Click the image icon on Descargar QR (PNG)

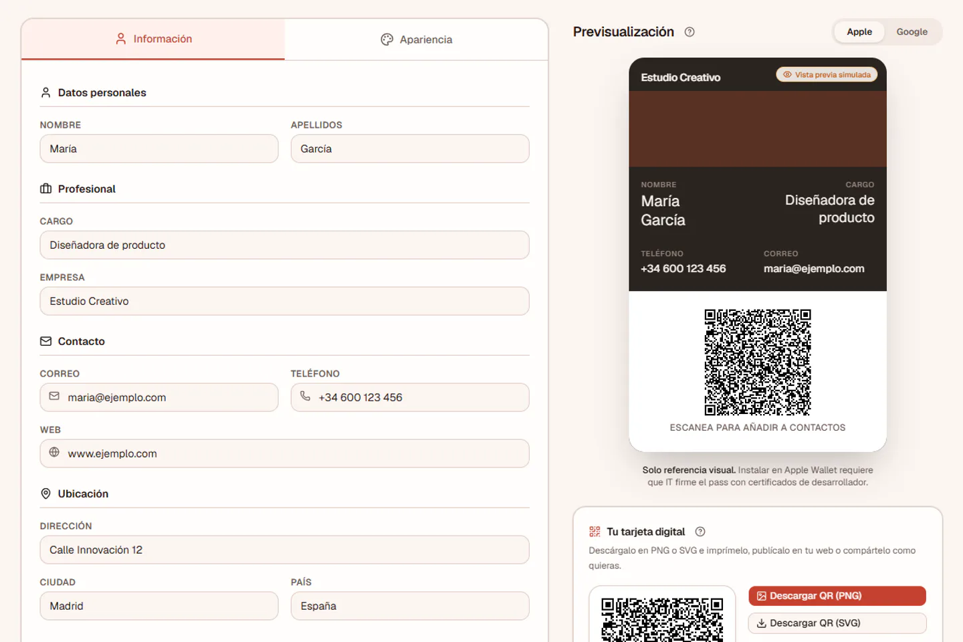point(761,596)
